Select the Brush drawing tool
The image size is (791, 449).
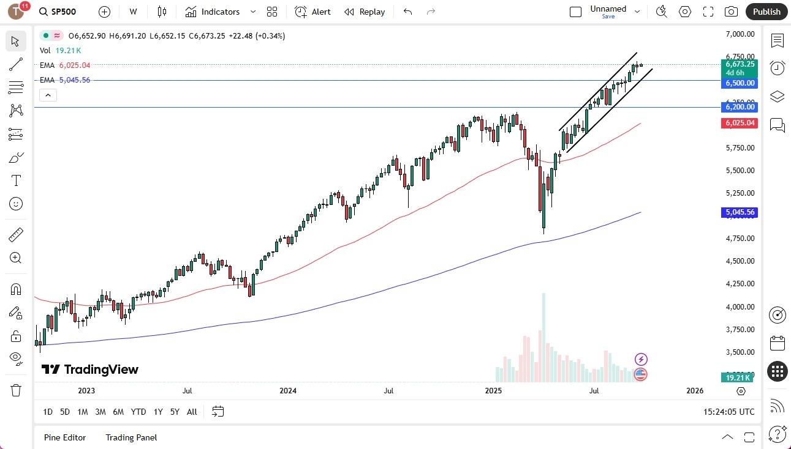[x=15, y=157]
